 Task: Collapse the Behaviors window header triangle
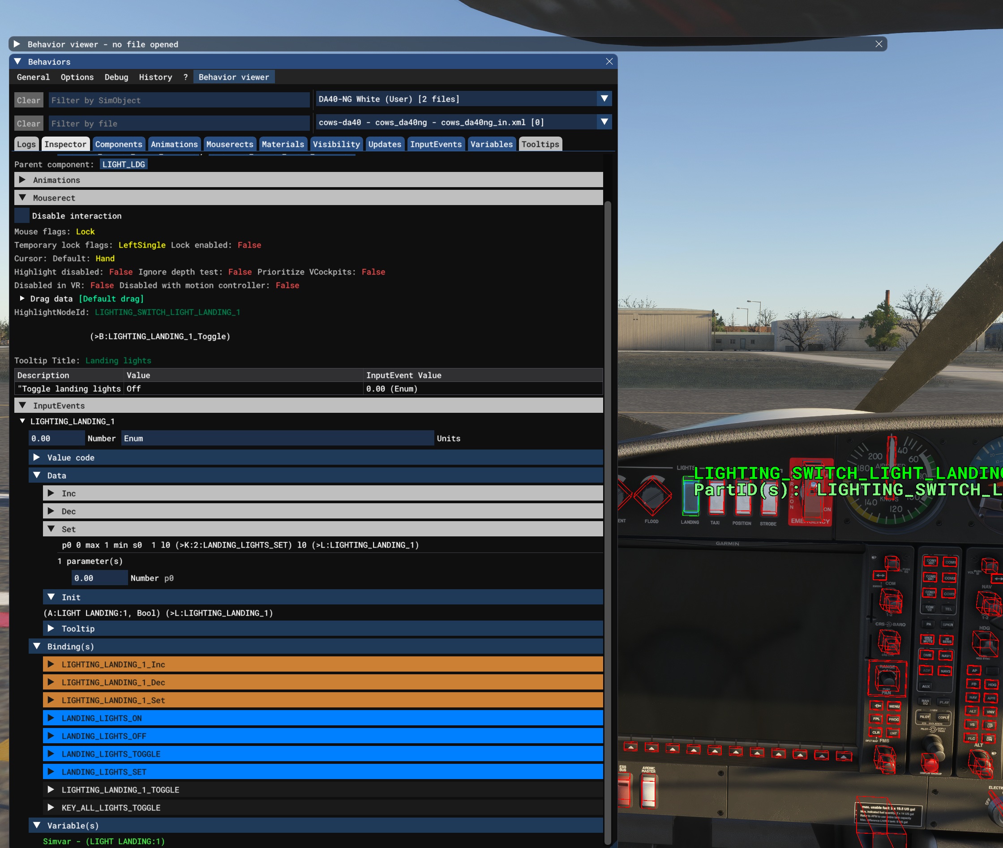click(x=18, y=61)
